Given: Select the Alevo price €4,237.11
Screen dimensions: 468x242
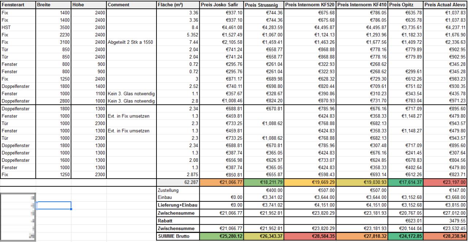Looking at the screenshot, I should (x=446, y=27).
